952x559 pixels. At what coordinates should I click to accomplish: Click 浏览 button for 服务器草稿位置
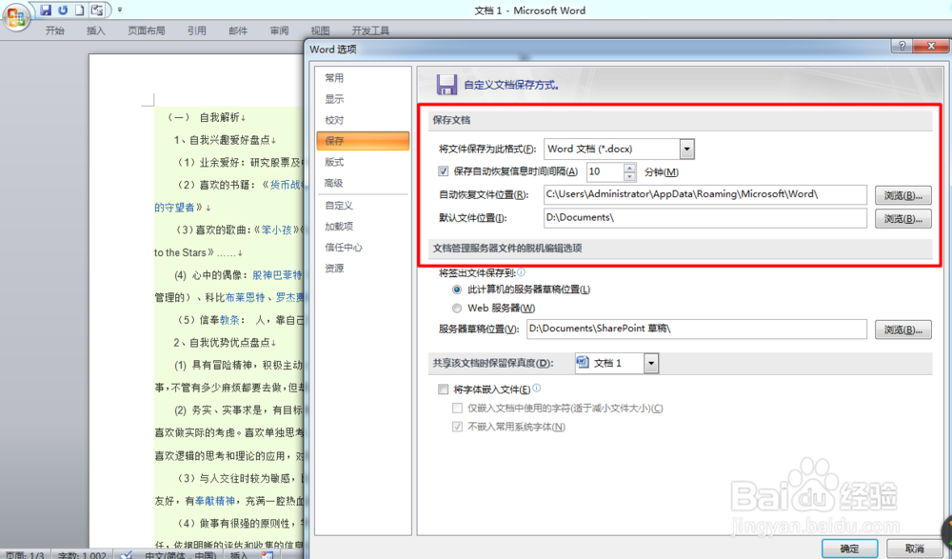(x=902, y=329)
